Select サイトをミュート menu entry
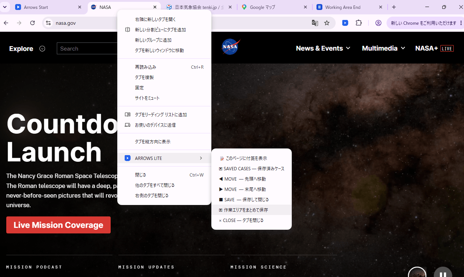This screenshot has height=277, width=464. tap(164, 98)
